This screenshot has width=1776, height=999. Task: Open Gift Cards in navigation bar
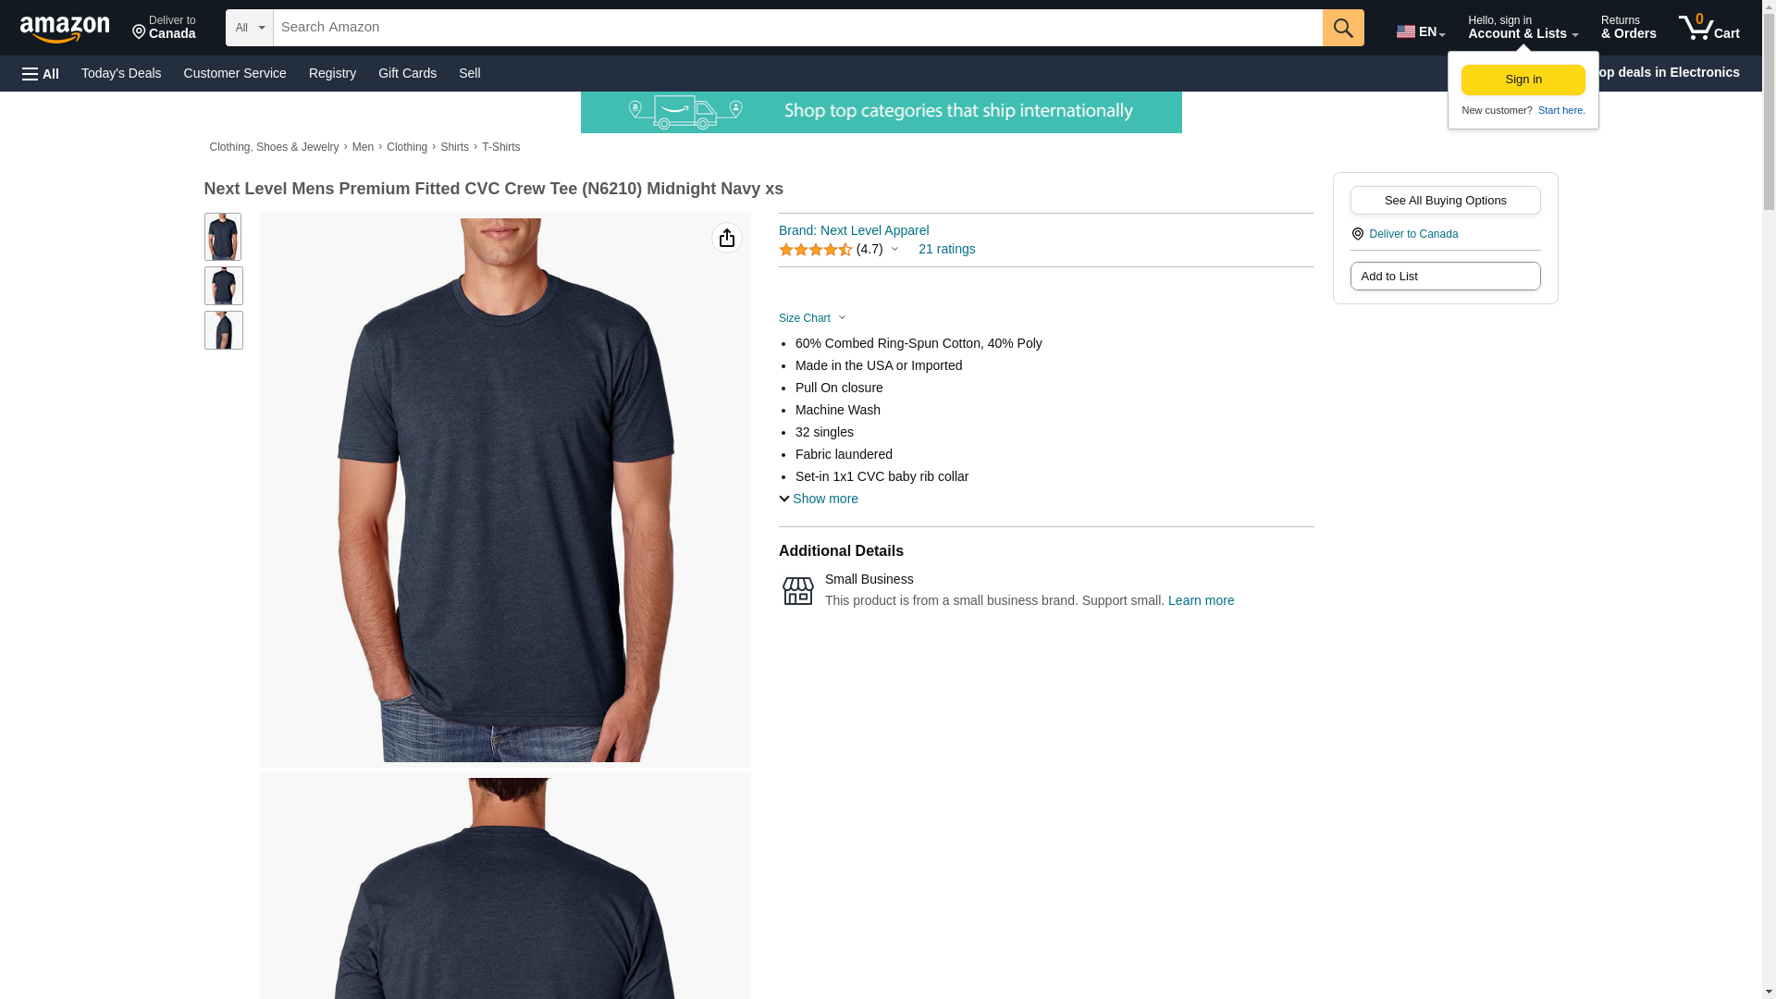(407, 73)
